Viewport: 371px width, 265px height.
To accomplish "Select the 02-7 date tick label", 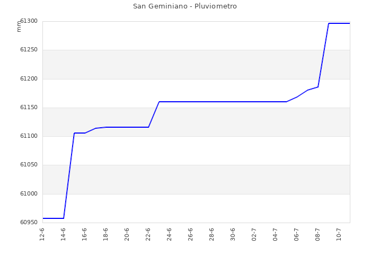I will point(254,234).
